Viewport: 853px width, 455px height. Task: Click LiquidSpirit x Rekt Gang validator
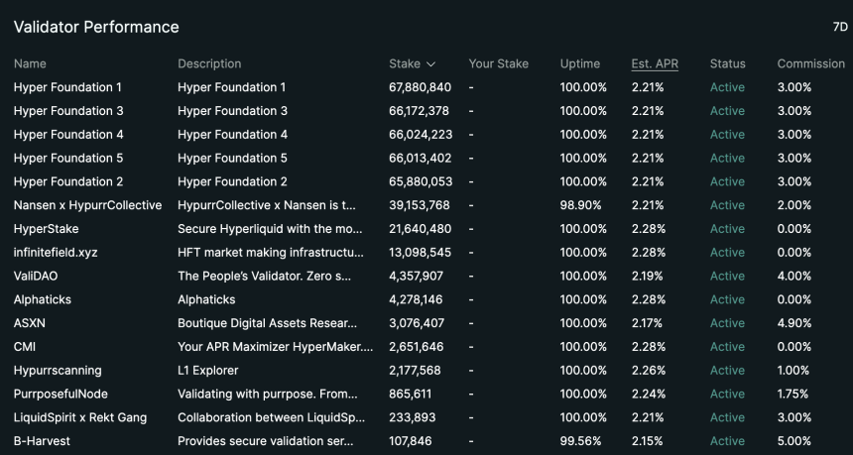[80, 417]
